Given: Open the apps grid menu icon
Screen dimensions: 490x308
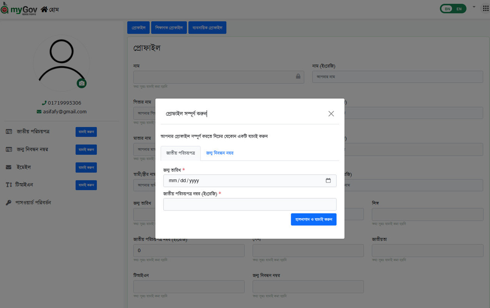Looking at the screenshot, I should pyautogui.click(x=486, y=8).
